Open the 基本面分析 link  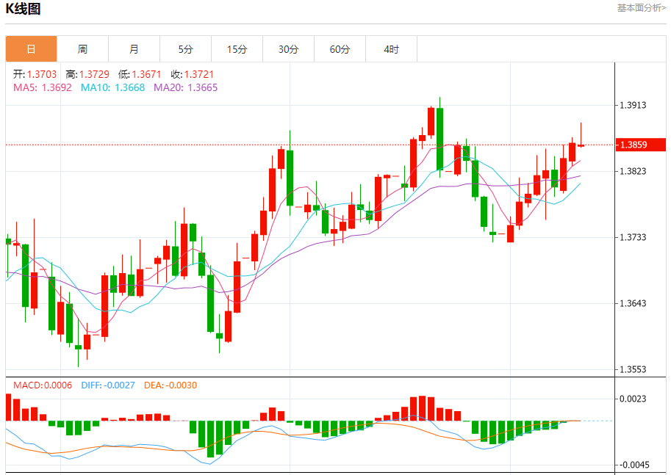click(642, 7)
